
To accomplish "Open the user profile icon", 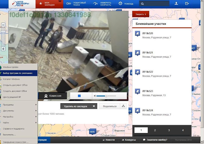I will coord(176,4).
